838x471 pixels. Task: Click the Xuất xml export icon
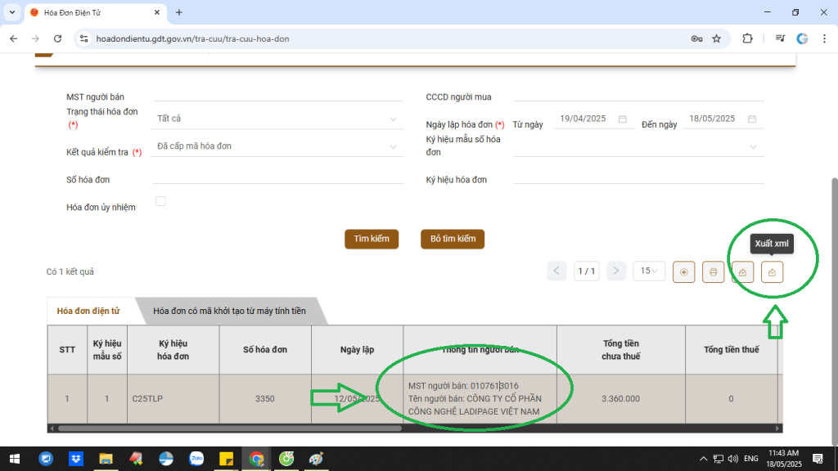click(772, 271)
